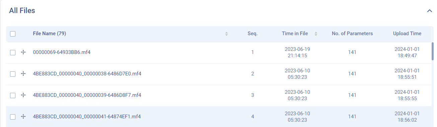Sort by Time in File arrows icon
The height and width of the screenshot is (127, 437).
tap(316, 34)
